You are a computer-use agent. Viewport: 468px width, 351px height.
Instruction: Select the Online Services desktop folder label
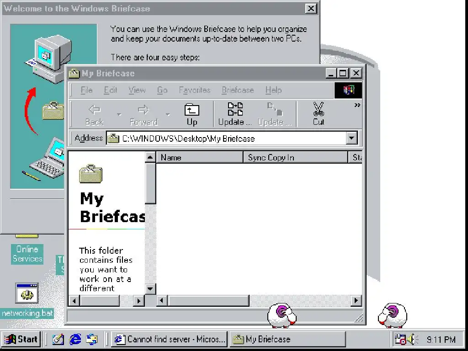[27, 254]
